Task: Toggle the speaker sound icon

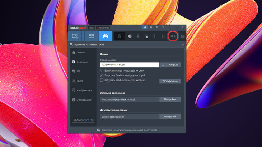Action: [129, 36]
